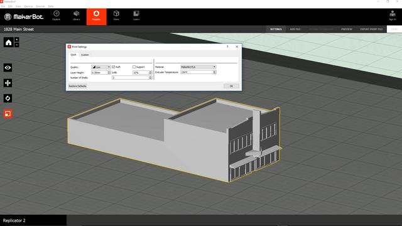Click the Print button
402x226 pixels.
tap(394, 30)
